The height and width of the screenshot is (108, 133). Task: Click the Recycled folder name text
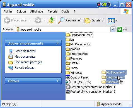click(76, 58)
